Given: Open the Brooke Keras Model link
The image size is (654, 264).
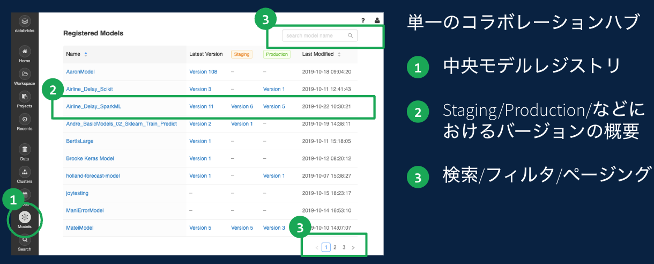Looking at the screenshot, I should (90, 158).
